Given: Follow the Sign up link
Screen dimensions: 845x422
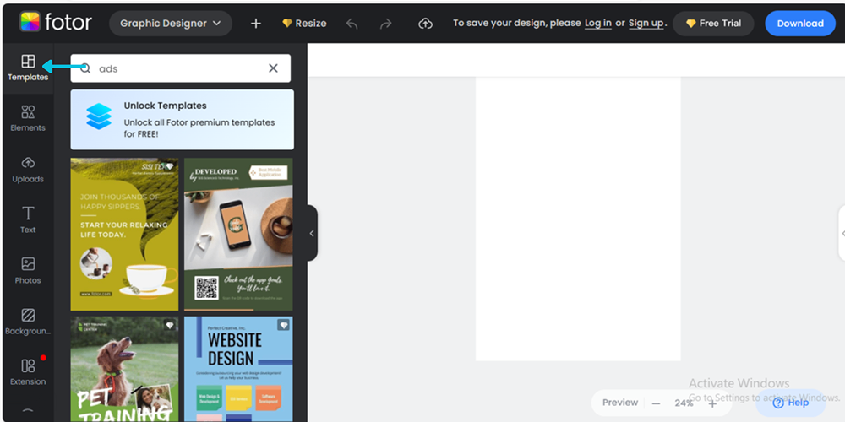Looking at the screenshot, I should tap(646, 23).
